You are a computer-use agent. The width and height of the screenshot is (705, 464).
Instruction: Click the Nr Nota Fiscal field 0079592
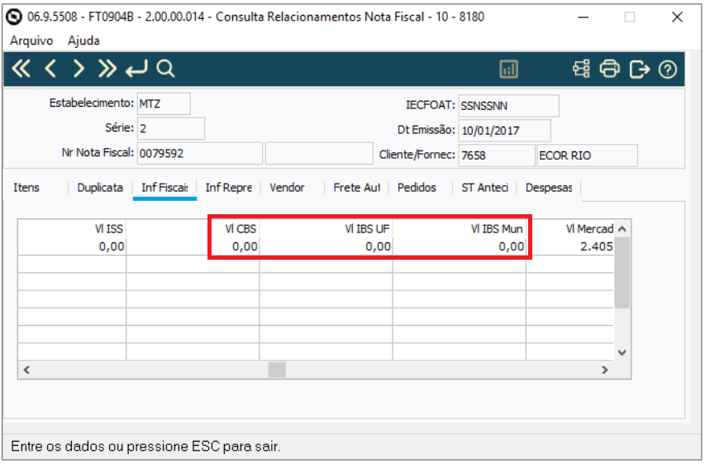[200, 154]
